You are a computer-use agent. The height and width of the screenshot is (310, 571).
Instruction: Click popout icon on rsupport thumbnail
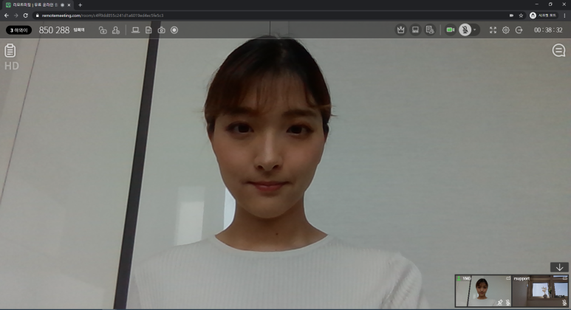[x=565, y=278]
